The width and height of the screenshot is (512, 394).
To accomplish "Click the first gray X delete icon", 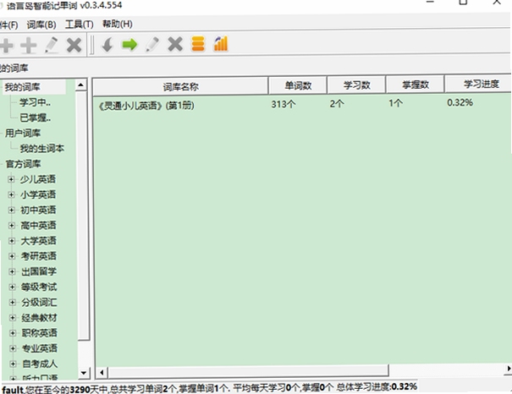I will coord(74,45).
